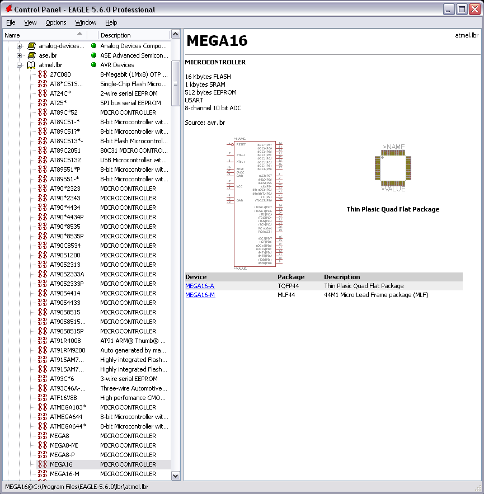Click the device icon beside AT91R4008
The height and width of the screenshot is (494, 484).
tap(42, 341)
